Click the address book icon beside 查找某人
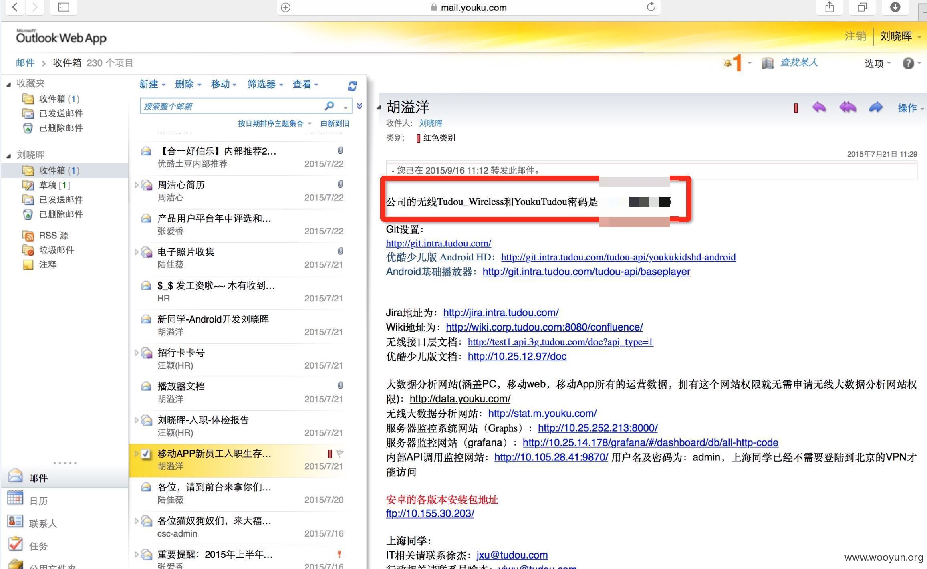The height and width of the screenshot is (569, 927). (x=767, y=63)
